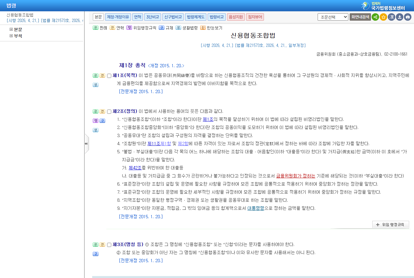Collapse the left sidebar panel handle
414x278 pixels.
pos(86,144)
